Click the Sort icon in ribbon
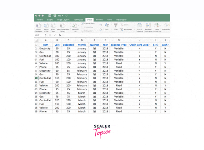The width and height of the screenshot is (204, 150). (107, 26)
